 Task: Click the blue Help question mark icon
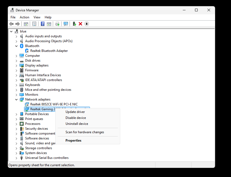coord(43,24)
